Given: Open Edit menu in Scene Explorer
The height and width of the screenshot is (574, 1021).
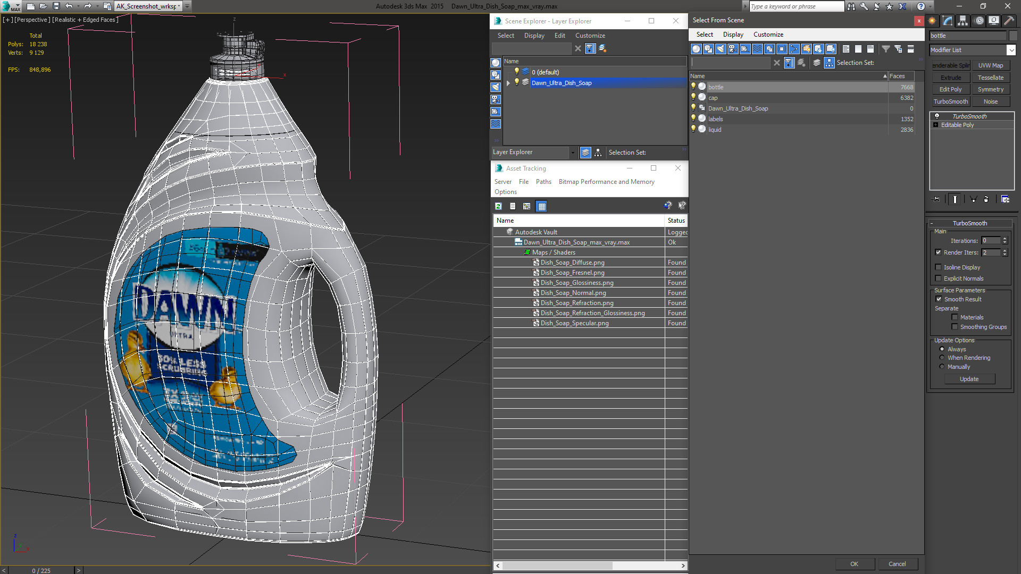Looking at the screenshot, I should (x=559, y=36).
